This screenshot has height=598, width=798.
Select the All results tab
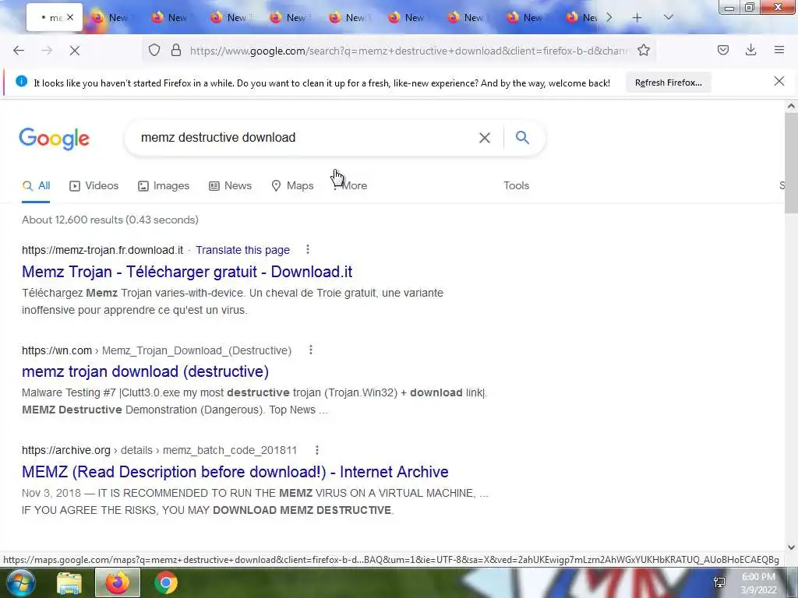[36, 185]
